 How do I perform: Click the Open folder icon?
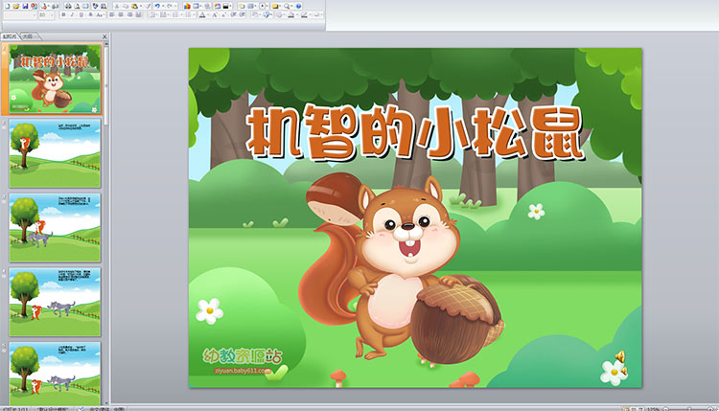[x=15, y=5]
